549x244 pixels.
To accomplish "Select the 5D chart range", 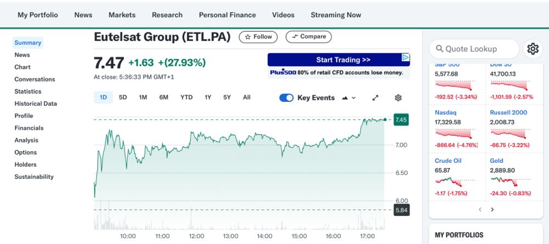I will pyautogui.click(x=123, y=98).
